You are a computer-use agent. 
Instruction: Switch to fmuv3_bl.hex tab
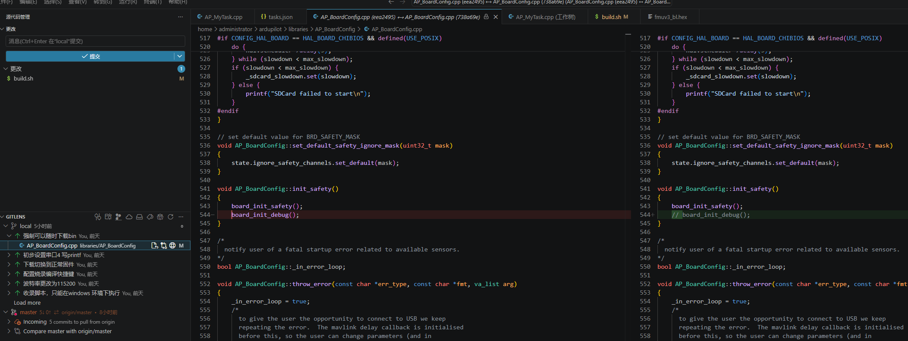tap(670, 17)
